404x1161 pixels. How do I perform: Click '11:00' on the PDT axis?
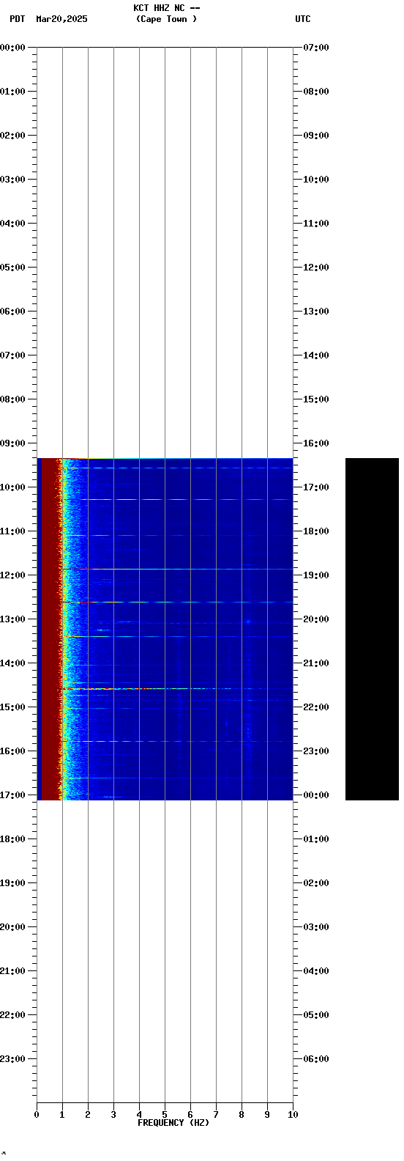pos(12,531)
